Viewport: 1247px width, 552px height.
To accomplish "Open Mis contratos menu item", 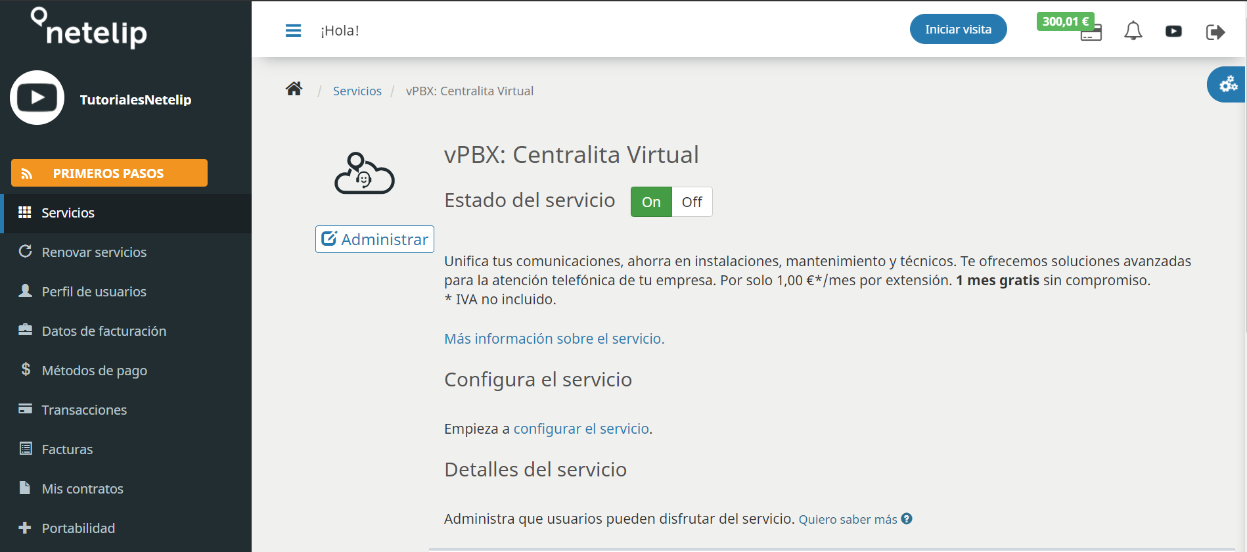I will [125, 489].
